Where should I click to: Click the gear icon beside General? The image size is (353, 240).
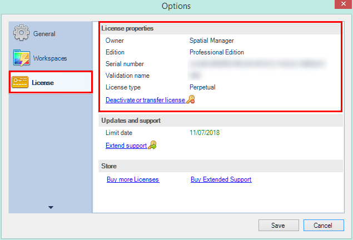[21, 33]
